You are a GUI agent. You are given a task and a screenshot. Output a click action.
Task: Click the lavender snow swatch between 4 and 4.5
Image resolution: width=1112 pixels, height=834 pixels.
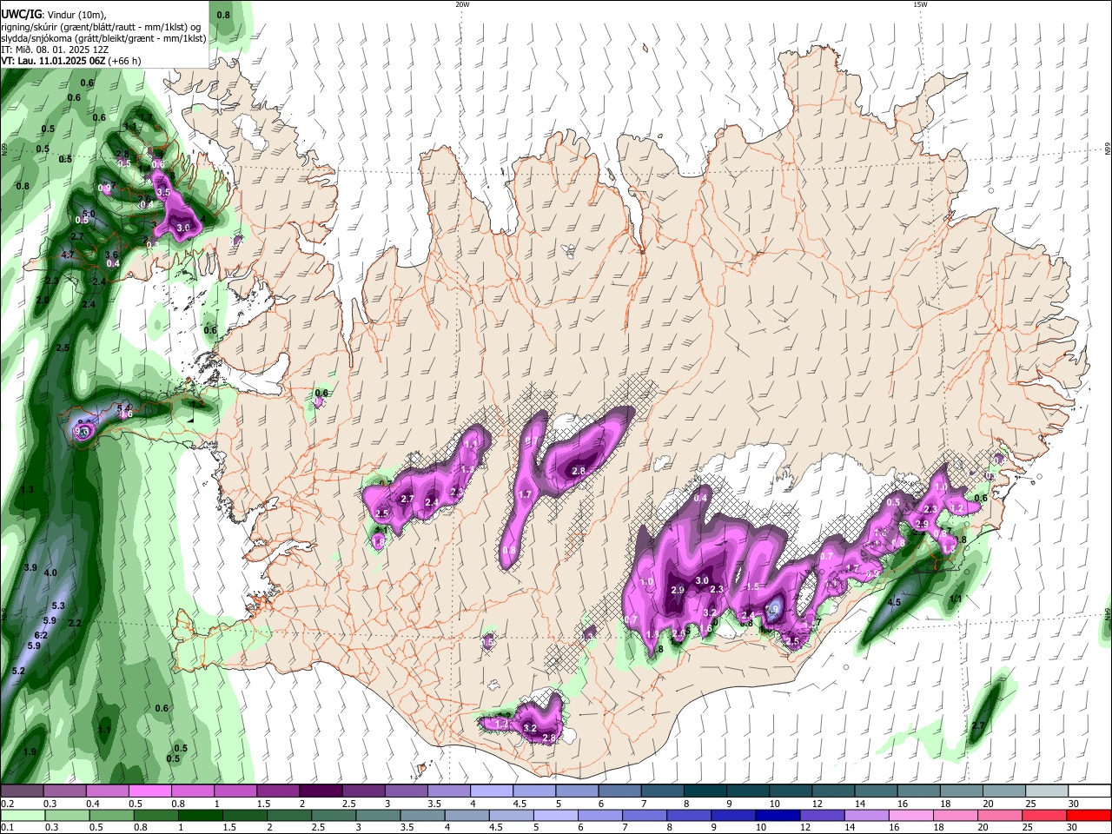click(x=493, y=791)
